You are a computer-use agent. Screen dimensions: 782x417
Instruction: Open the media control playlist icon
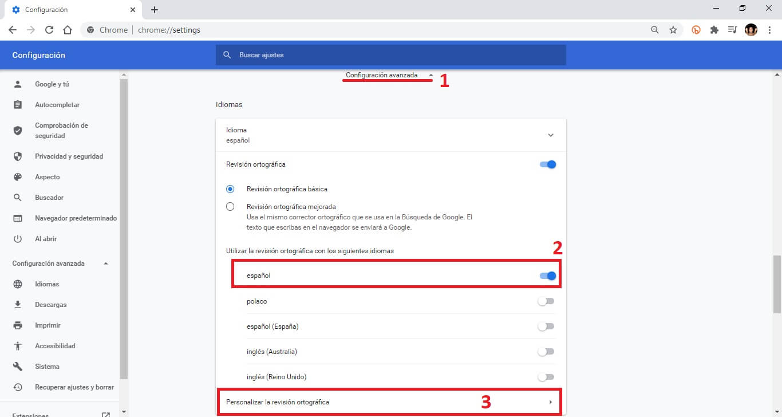point(732,30)
